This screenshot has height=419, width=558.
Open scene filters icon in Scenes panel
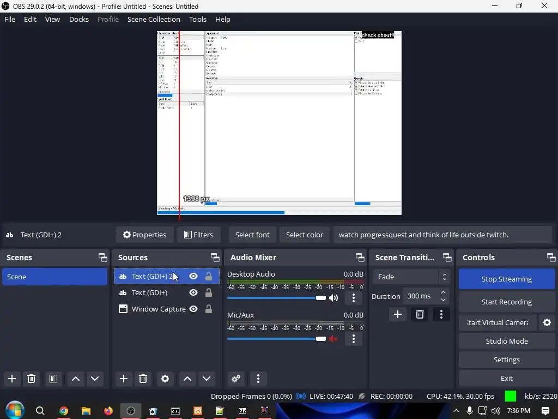coord(53,379)
